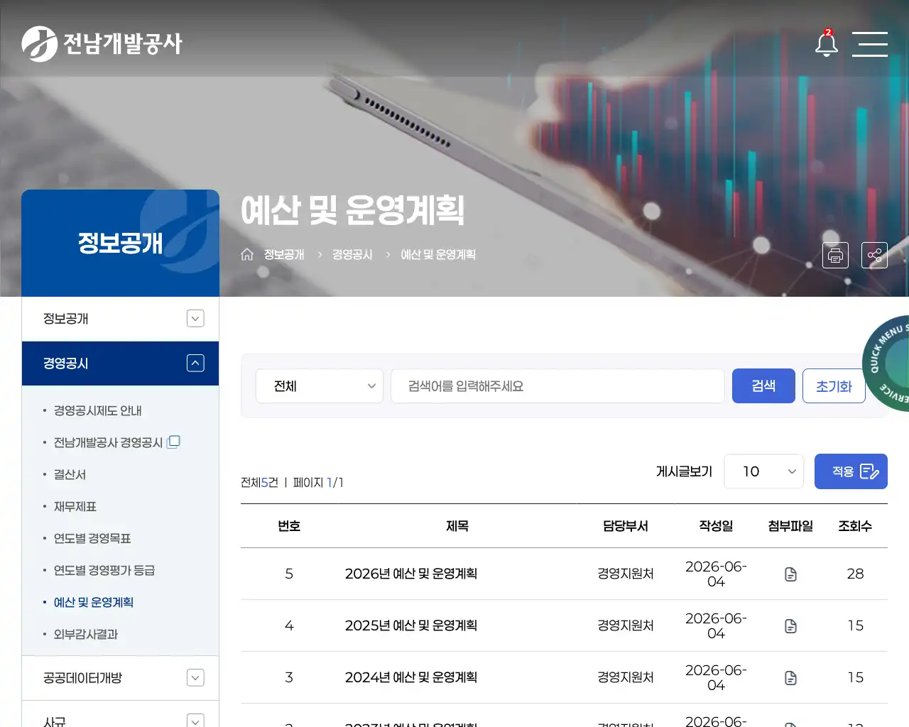Open 연도별 경영평가 등급 menu item
The image size is (909, 727).
pos(104,570)
